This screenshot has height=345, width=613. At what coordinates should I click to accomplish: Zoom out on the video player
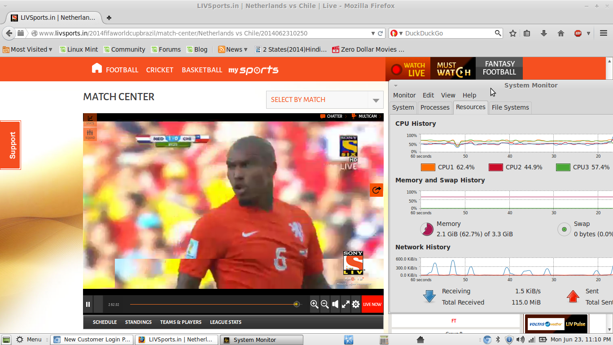[x=325, y=304]
